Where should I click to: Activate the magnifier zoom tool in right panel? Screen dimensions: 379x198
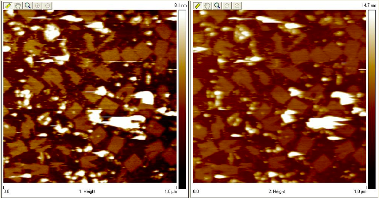[x=217, y=5]
